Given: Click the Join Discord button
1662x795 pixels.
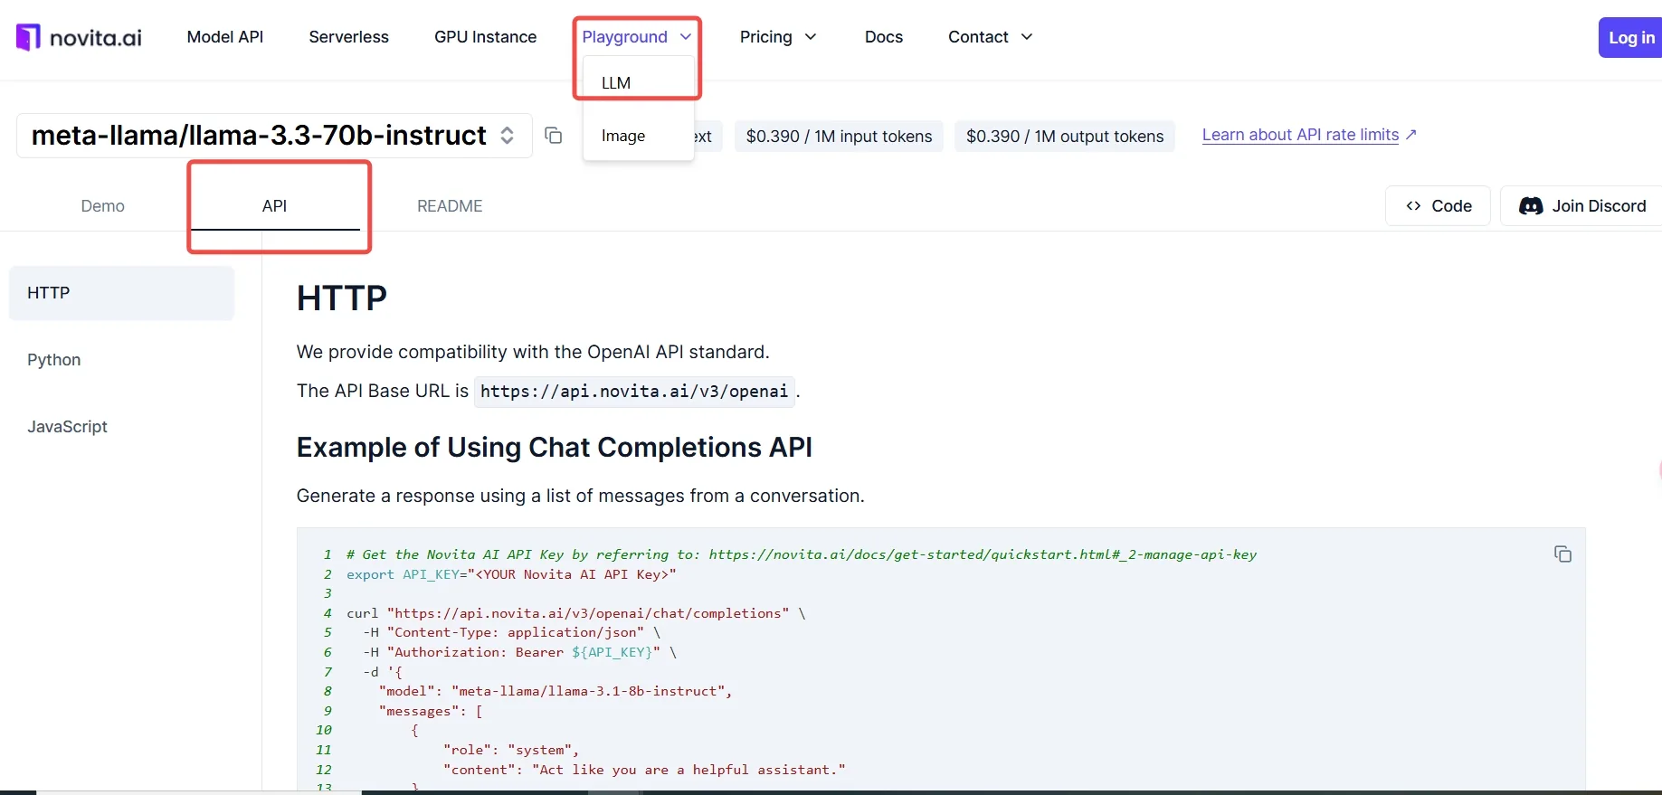Looking at the screenshot, I should (x=1581, y=206).
